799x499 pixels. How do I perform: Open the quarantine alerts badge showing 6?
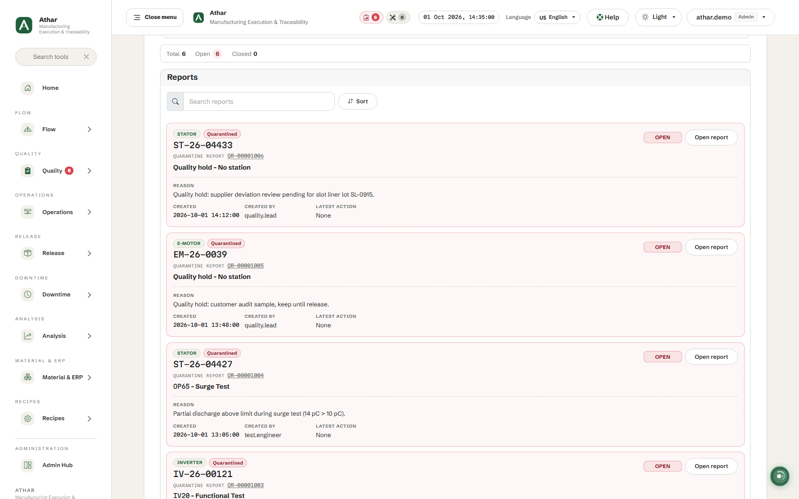tap(371, 17)
